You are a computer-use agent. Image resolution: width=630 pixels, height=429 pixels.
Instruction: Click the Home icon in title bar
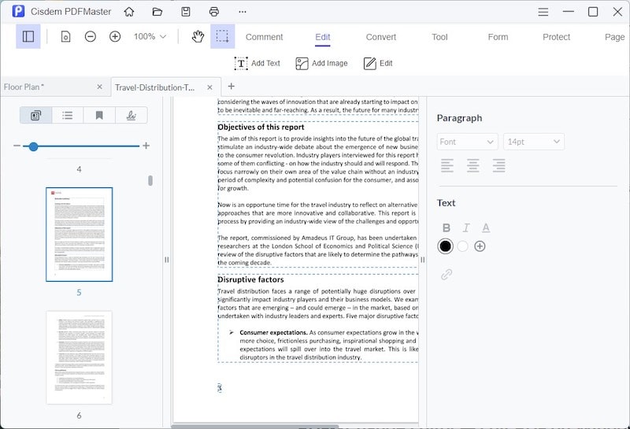tap(129, 12)
